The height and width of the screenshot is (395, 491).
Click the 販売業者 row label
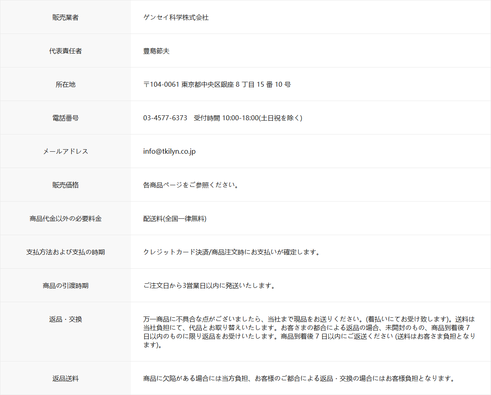[65, 17]
